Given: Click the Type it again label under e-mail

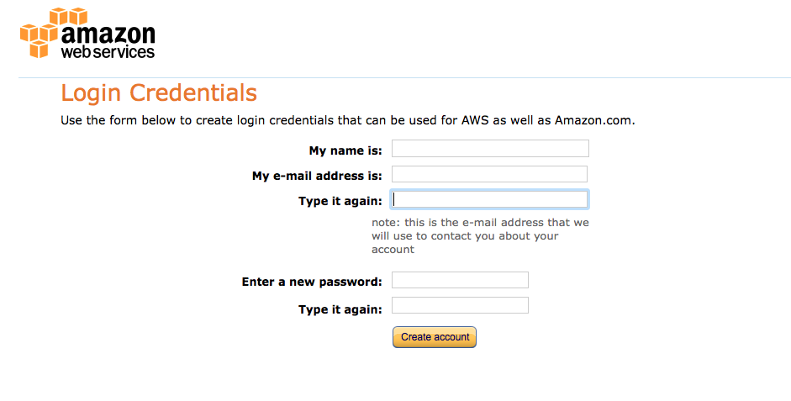Looking at the screenshot, I should click(x=340, y=201).
